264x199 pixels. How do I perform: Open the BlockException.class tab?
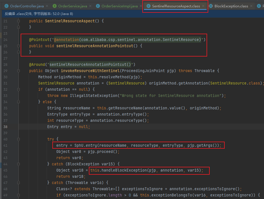point(231,6)
